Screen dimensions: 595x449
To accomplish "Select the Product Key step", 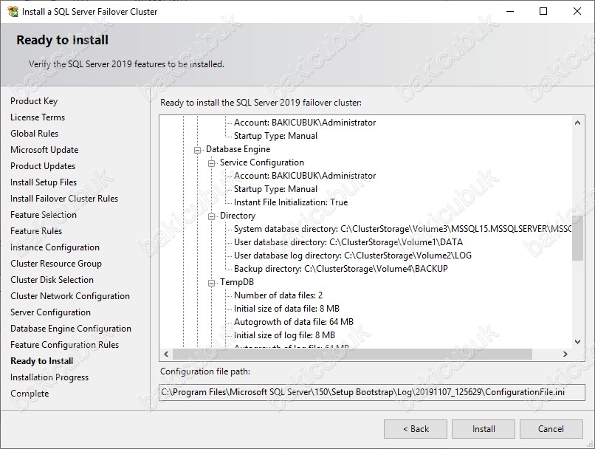I will [x=34, y=101].
